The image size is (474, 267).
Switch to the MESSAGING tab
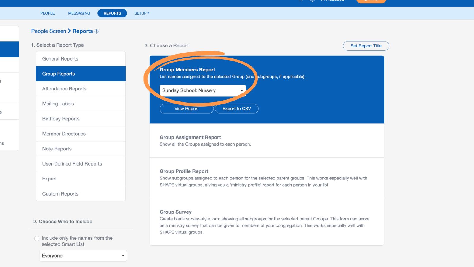click(x=79, y=13)
